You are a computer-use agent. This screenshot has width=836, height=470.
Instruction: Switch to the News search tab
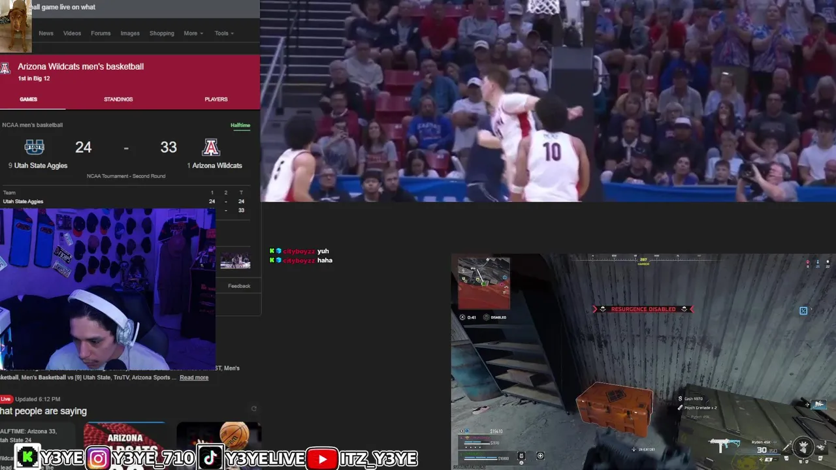pyautogui.click(x=46, y=33)
